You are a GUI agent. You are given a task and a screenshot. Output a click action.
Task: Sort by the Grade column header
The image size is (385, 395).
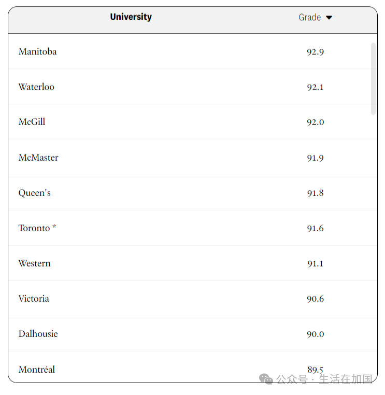click(x=310, y=18)
